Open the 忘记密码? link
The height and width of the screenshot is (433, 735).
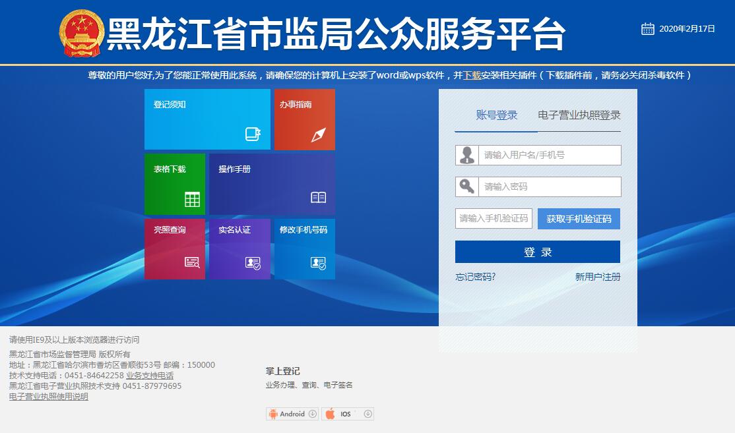475,277
